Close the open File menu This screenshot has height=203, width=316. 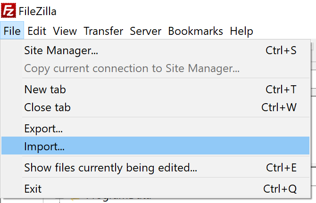12,31
